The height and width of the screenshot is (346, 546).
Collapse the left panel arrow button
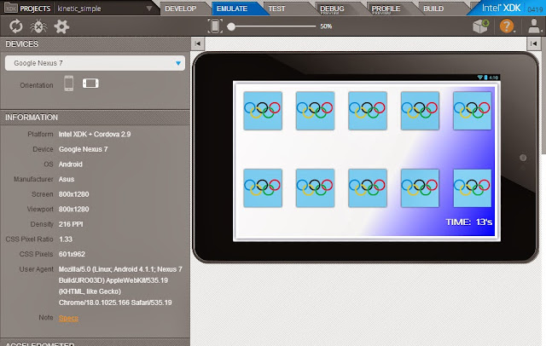[x=198, y=43]
